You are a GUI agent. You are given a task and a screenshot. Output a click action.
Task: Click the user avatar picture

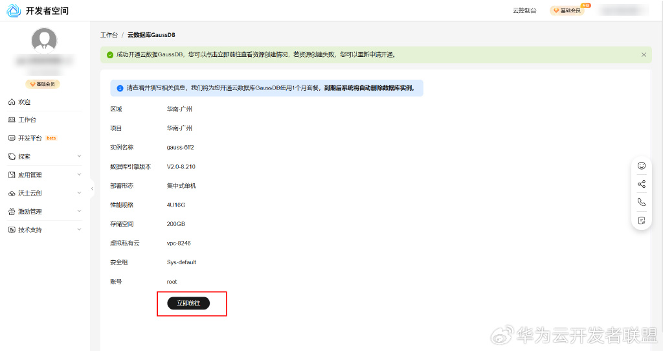(x=45, y=40)
